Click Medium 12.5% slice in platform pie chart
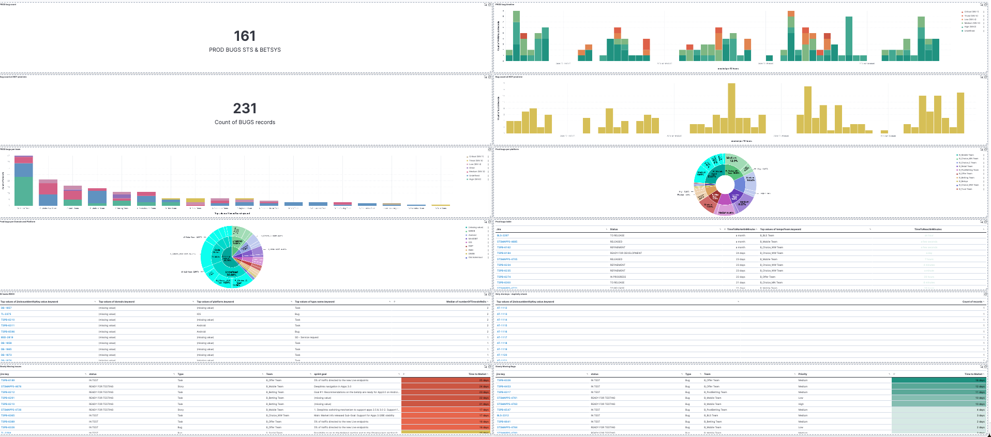Viewport: 991px width, 437px height. [x=732, y=159]
